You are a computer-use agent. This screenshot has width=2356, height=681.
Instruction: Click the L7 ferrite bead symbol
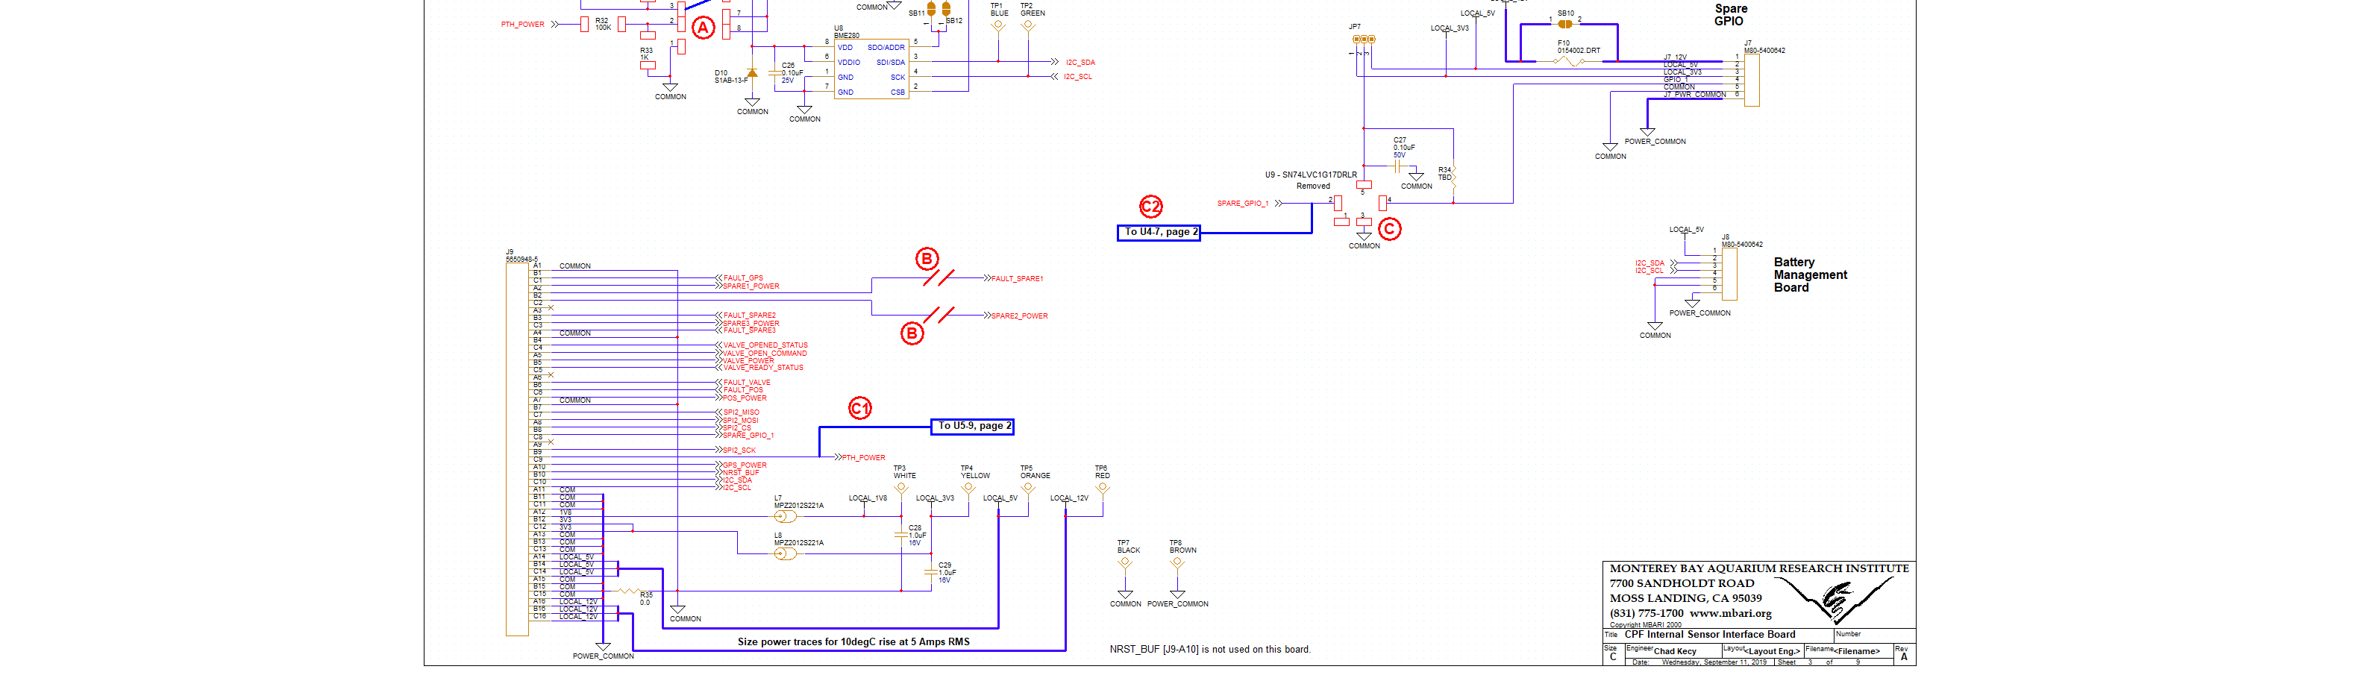[785, 516]
